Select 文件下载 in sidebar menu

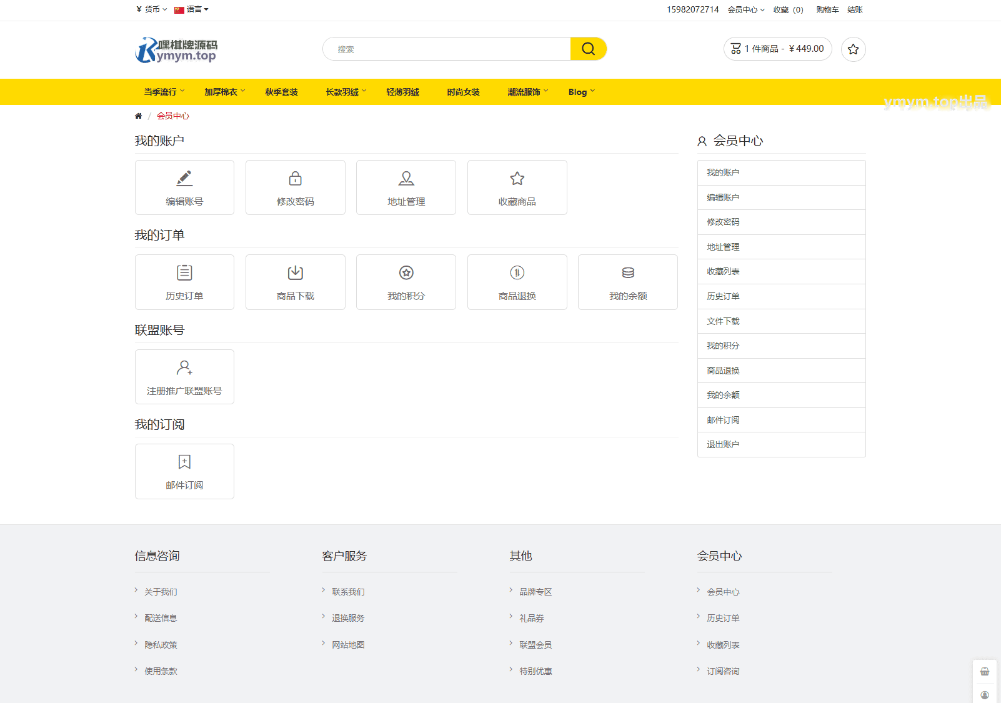point(782,321)
